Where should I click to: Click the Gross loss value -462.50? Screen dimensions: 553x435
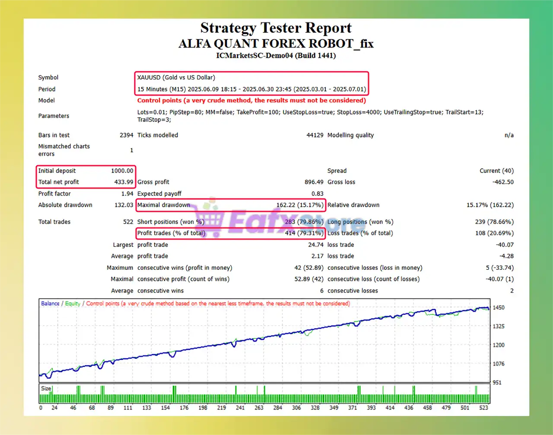click(503, 182)
